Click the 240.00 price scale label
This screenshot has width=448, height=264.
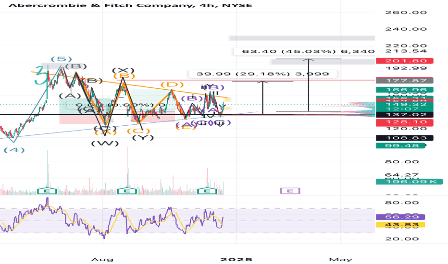tap(406, 29)
